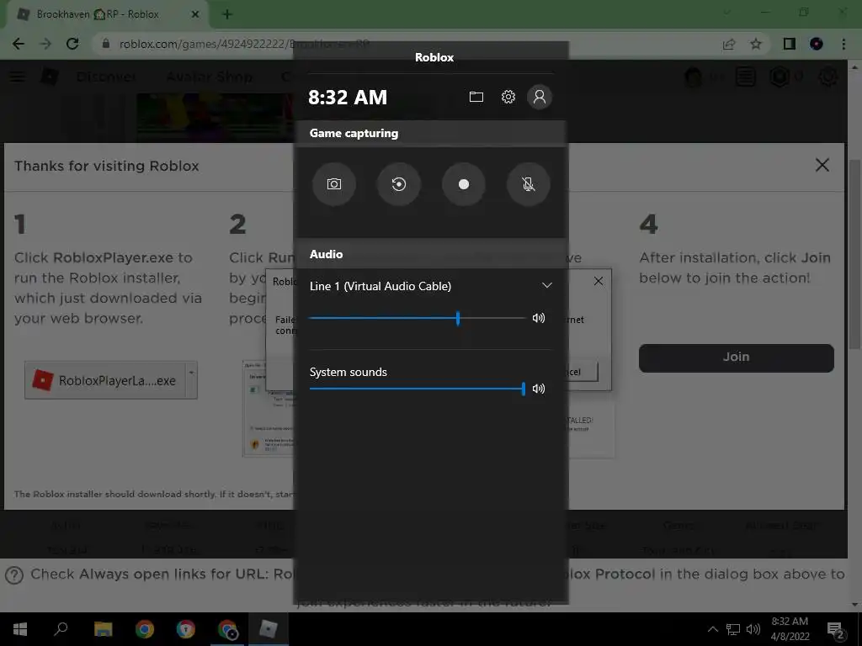Screen dimensions: 862x646
Task: Open RobloxPlayerLauncher exe download item
Action: [x=105, y=380]
